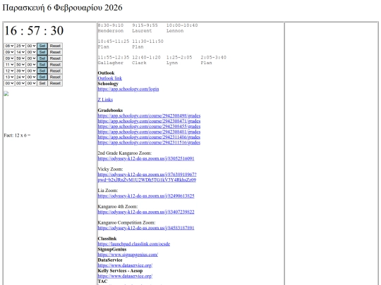Open the dataservice.org link under DataService
Screen dimensions: 381x285
pos(125,265)
